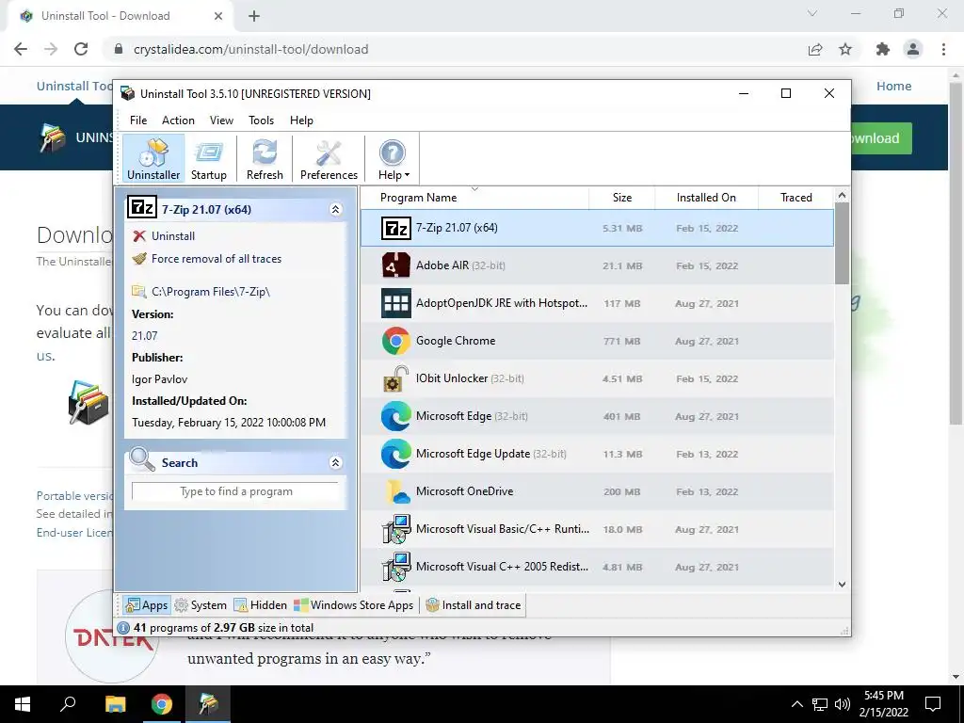Select Microsoft Visual C++ 2005 Redist icon
Image resolution: width=964 pixels, height=723 pixels.
396,566
